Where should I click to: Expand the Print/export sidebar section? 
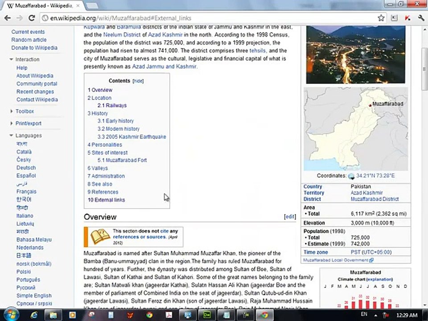(x=11, y=123)
